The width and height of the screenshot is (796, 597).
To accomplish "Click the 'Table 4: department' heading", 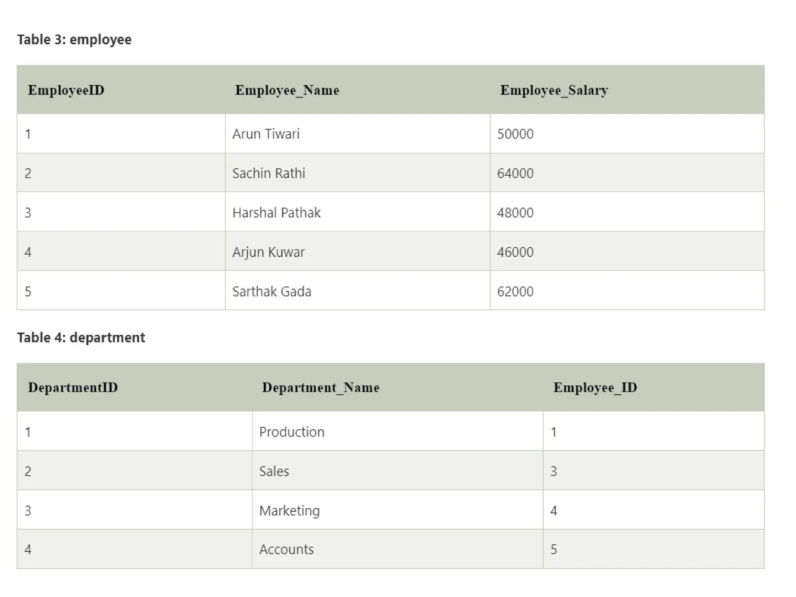I will click(81, 337).
